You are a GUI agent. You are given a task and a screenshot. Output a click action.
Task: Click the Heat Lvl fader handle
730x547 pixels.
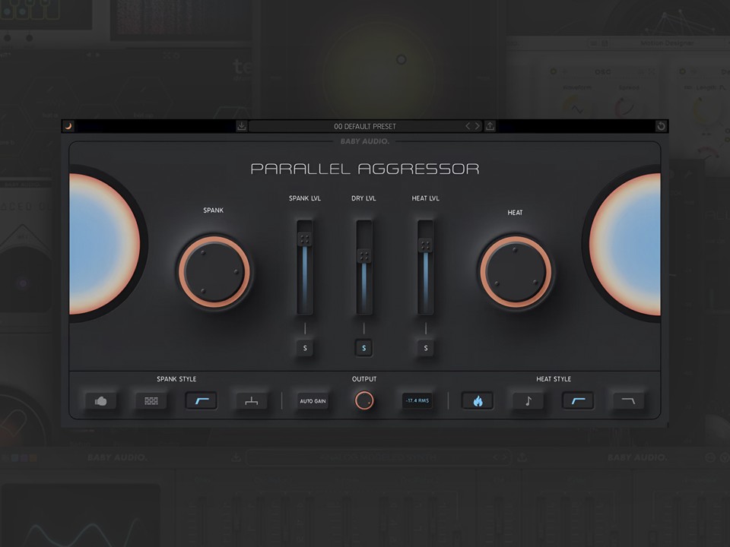click(425, 245)
